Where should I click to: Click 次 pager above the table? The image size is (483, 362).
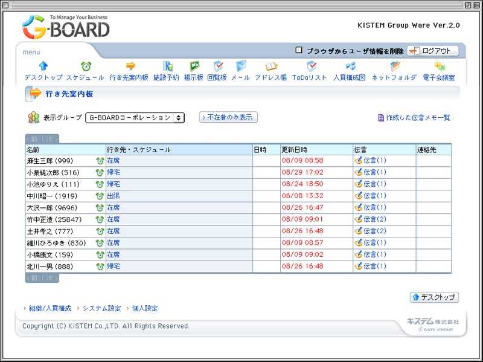coord(51,139)
